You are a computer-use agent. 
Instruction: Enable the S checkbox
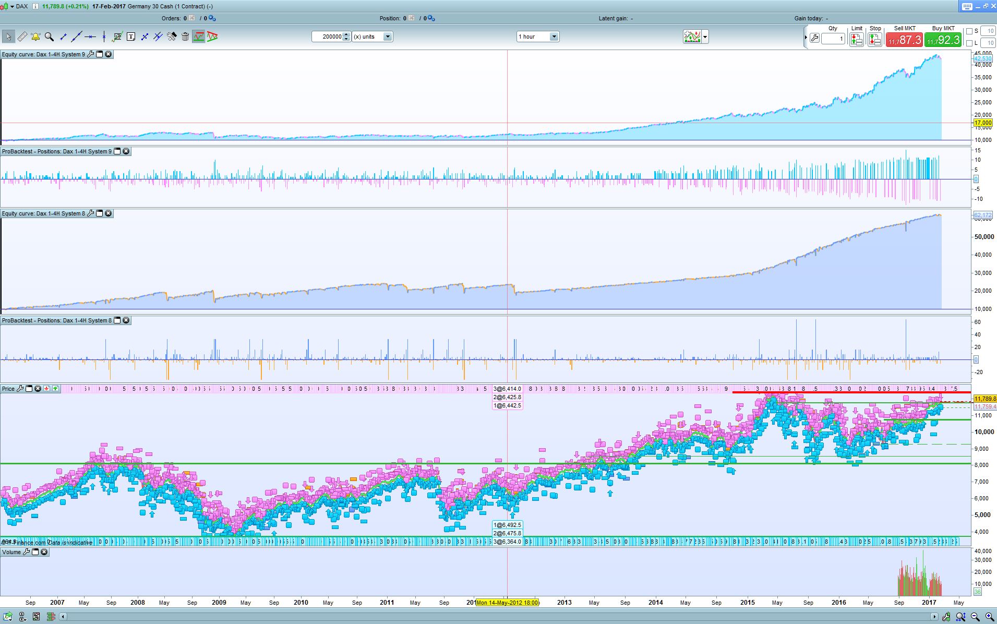(x=969, y=31)
